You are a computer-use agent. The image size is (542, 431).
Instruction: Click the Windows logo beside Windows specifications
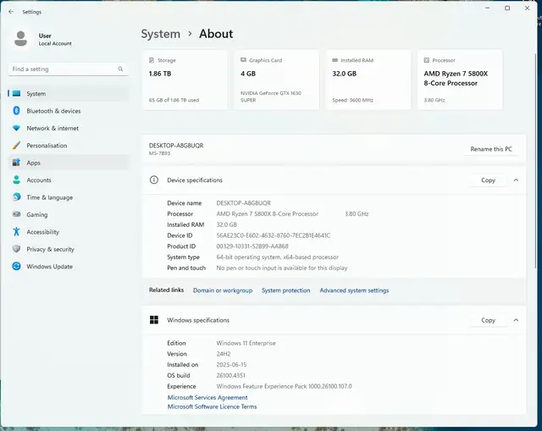pos(154,320)
